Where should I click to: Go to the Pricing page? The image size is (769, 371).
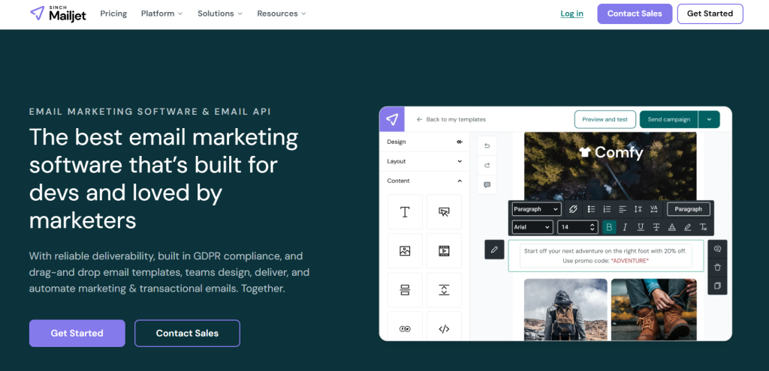point(114,13)
